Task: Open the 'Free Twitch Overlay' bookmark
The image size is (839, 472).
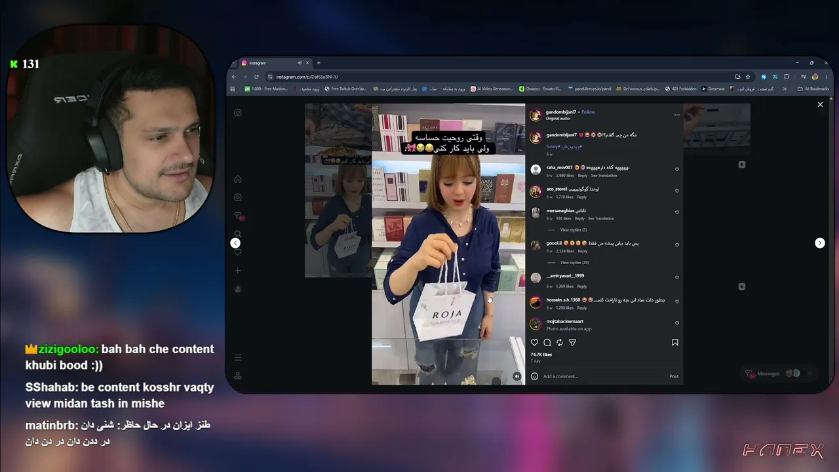Action: 345,89
